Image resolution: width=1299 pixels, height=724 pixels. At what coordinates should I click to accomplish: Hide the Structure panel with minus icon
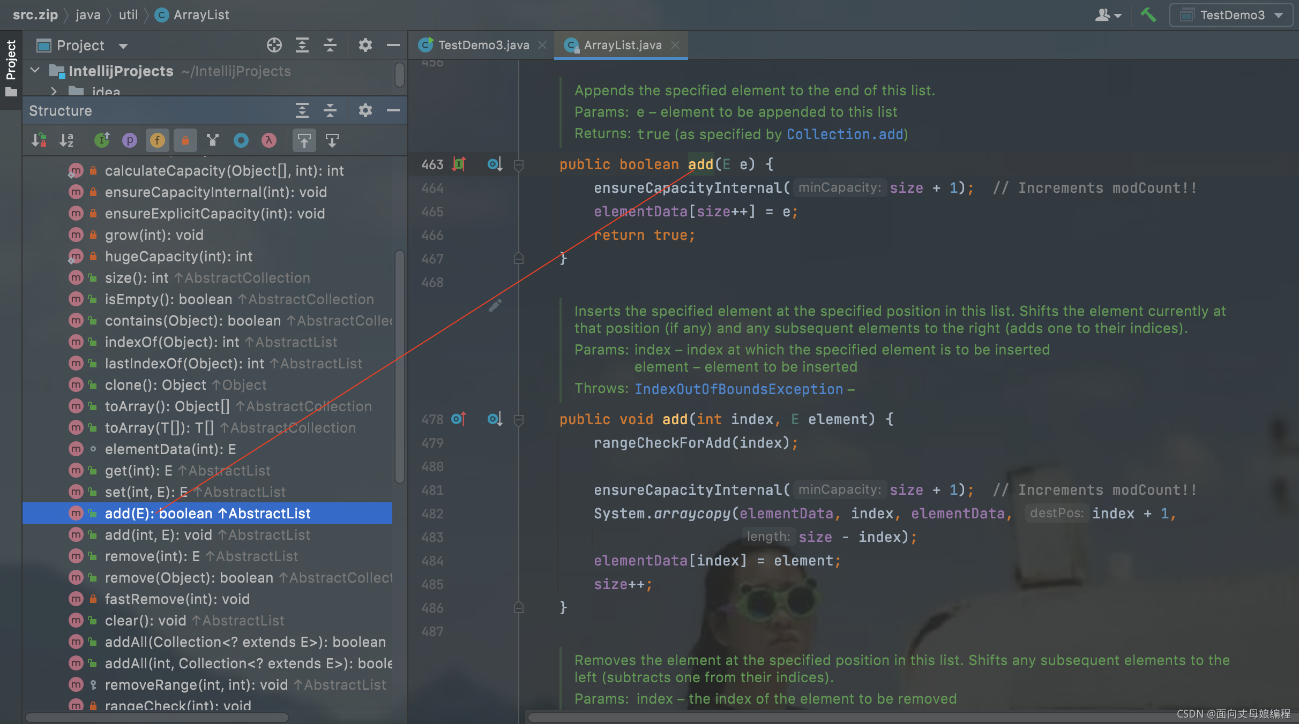point(393,111)
